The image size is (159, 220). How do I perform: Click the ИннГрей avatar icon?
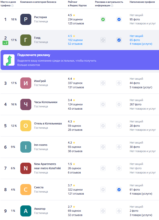pyautogui.click(x=26, y=83)
